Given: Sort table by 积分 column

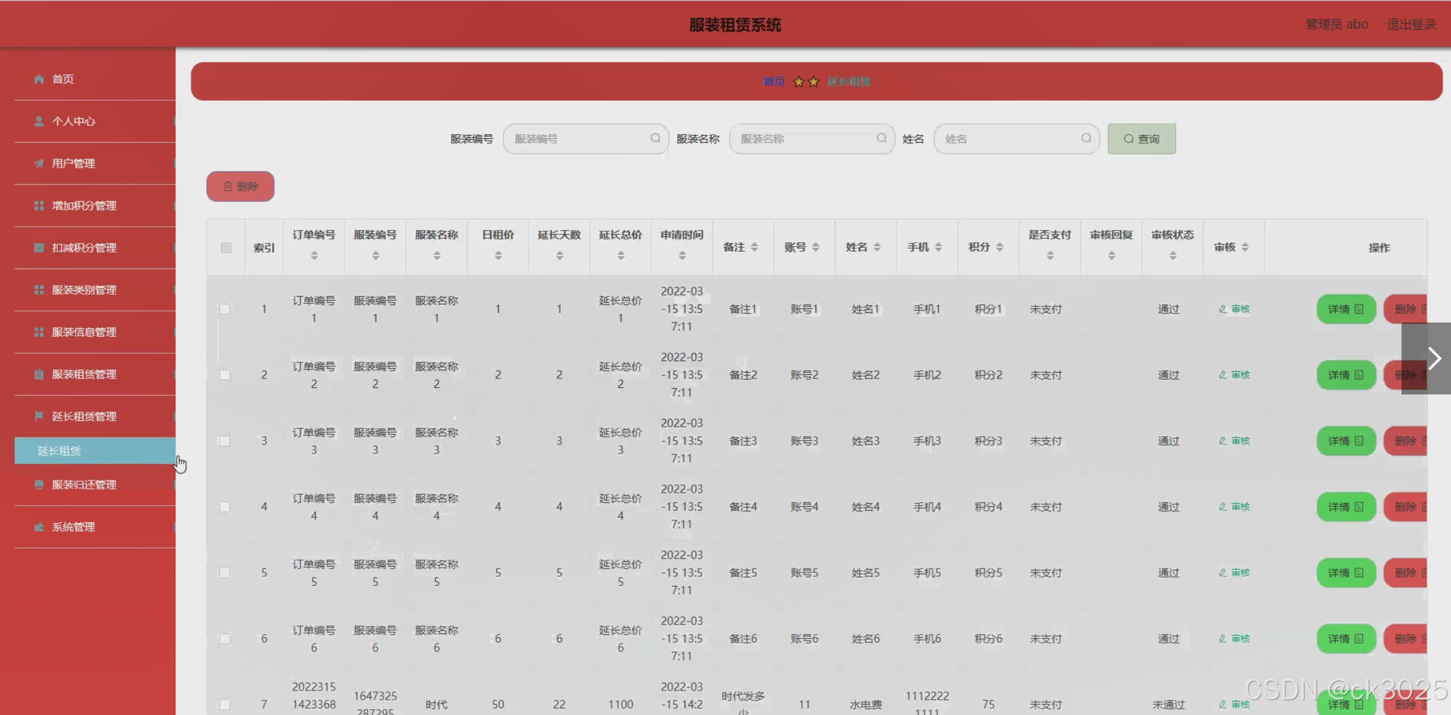Looking at the screenshot, I should coord(999,247).
